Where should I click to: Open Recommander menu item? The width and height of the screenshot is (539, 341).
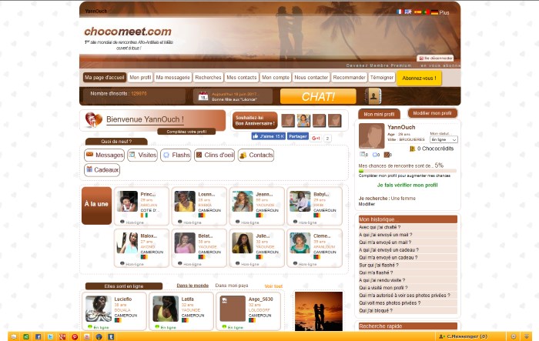(350, 77)
